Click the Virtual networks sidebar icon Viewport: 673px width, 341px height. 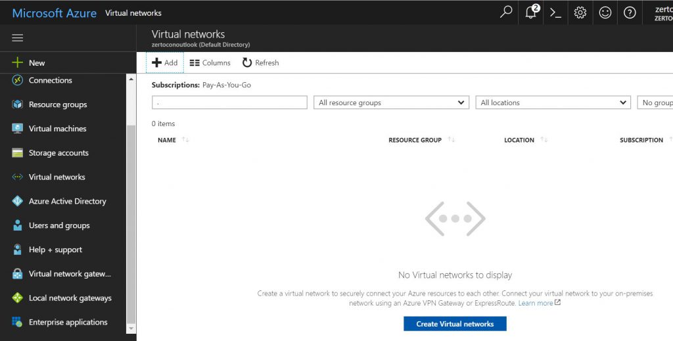[17, 177]
